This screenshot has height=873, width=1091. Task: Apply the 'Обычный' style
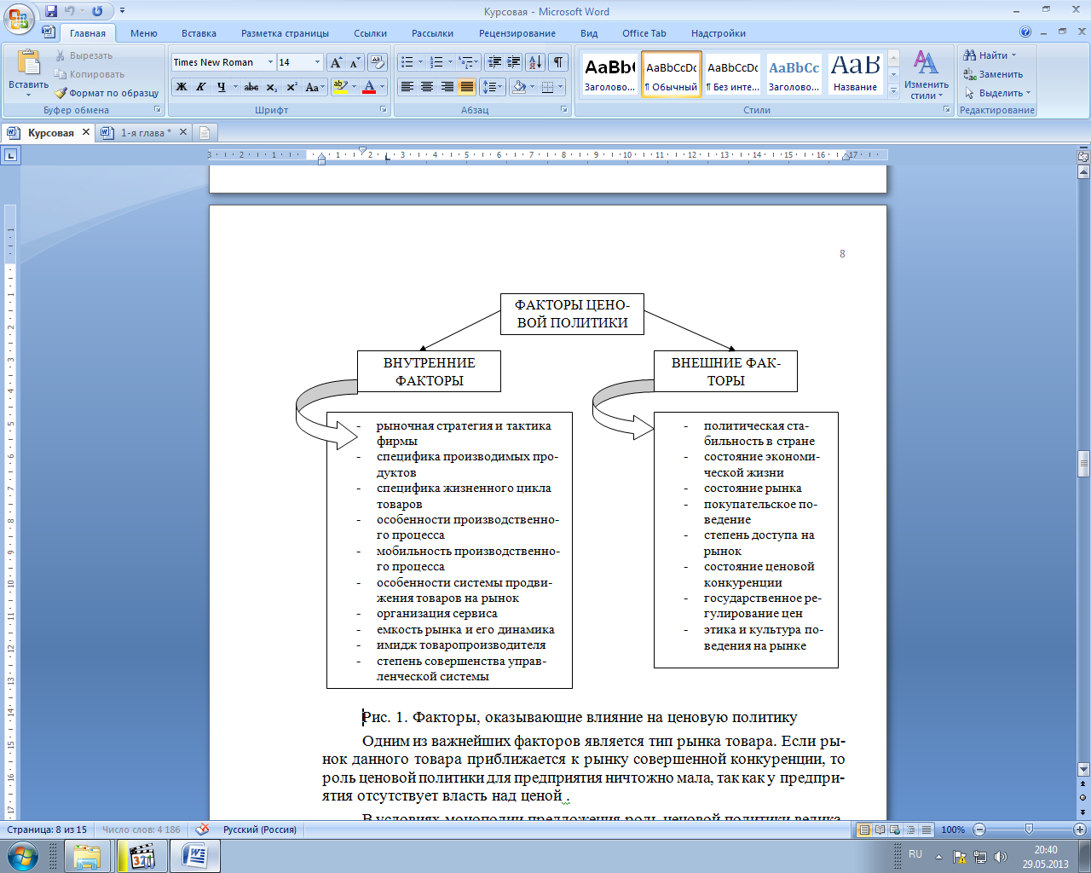pos(672,74)
